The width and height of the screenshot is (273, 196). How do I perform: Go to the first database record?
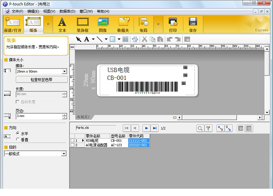coord(126,128)
